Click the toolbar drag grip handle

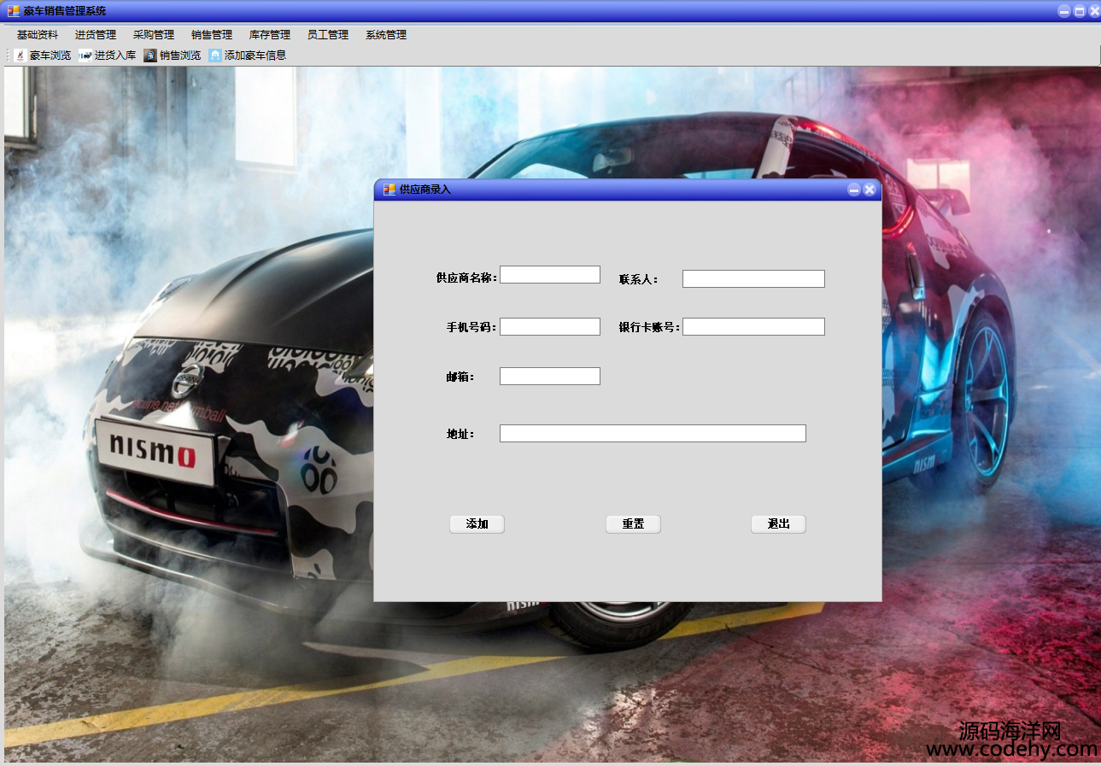tap(8, 56)
